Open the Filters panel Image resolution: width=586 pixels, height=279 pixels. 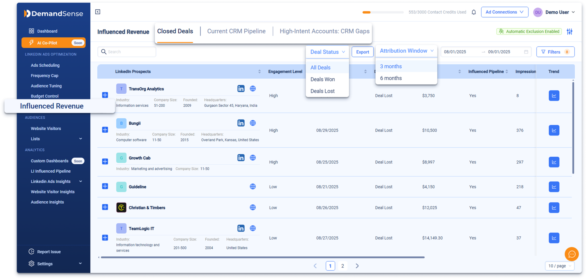point(555,52)
